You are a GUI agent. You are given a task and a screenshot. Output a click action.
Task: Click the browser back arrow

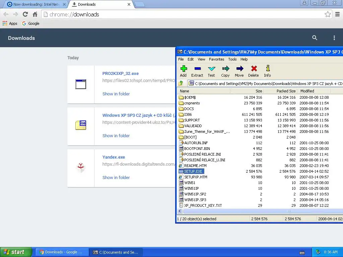point(6,14)
